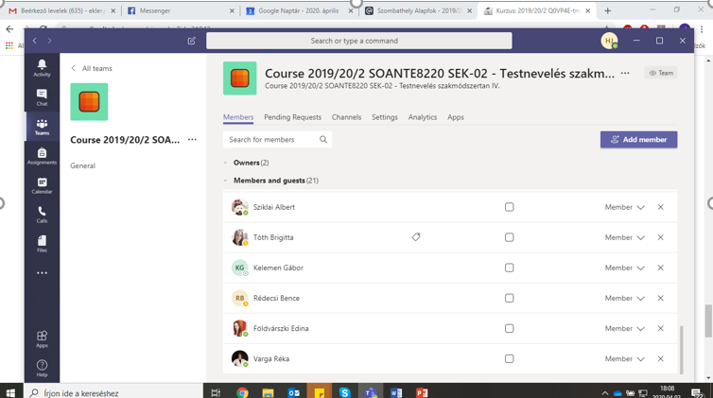Remove Varga Réka from the team
713x398 pixels.
661,359
